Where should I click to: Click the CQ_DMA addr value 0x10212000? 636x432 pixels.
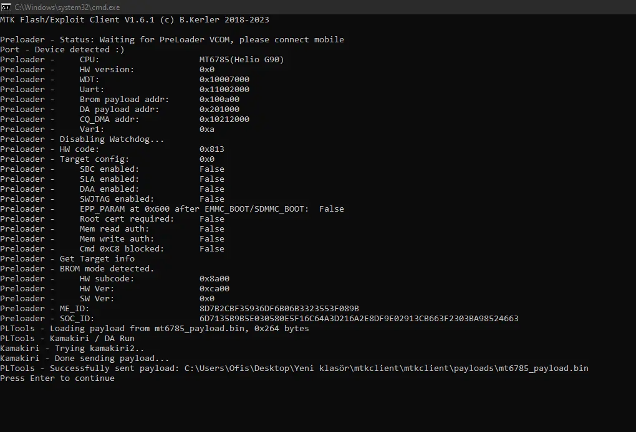[x=224, y=120]
